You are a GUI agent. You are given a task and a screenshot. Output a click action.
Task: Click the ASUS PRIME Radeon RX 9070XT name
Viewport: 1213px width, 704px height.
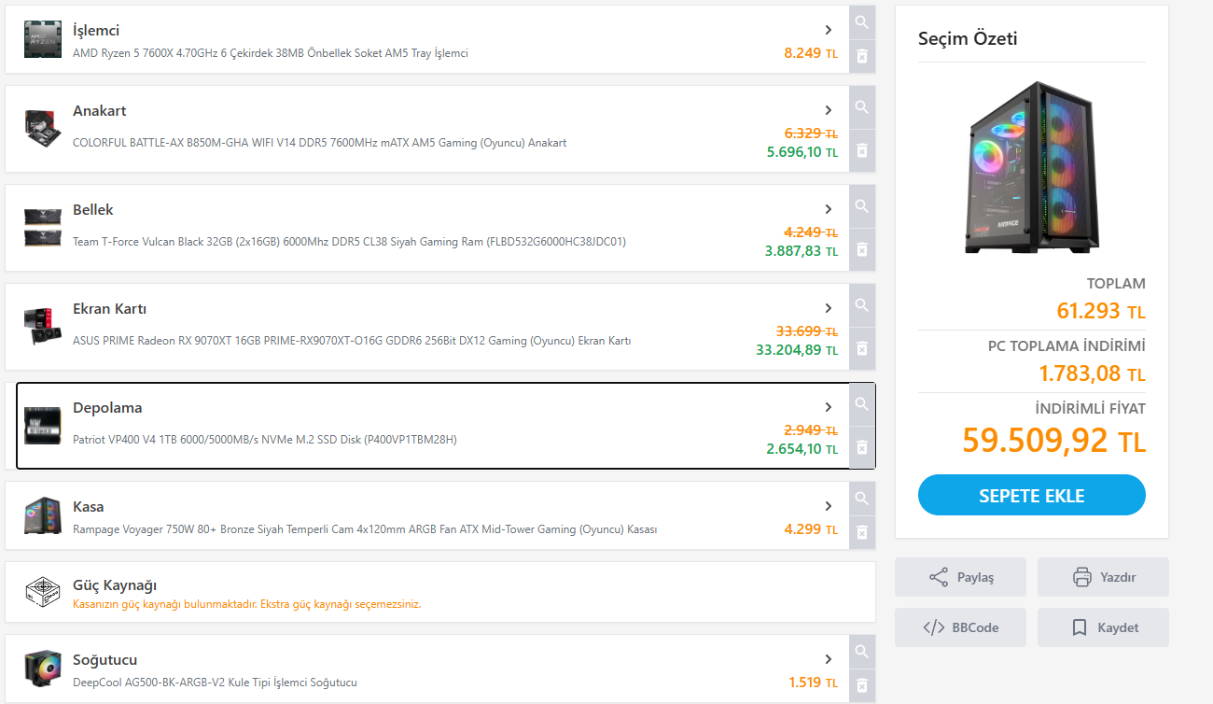point(352,341)
